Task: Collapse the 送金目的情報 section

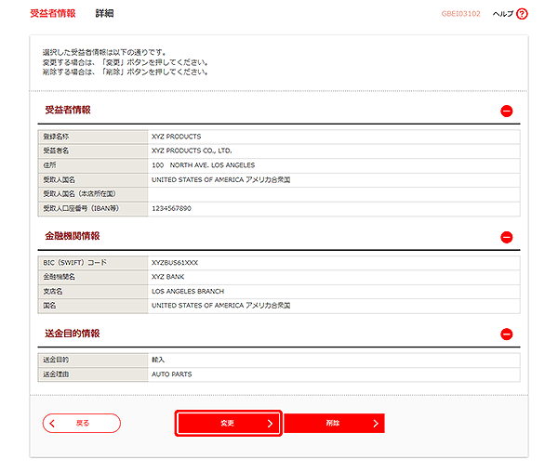Action: (507, 334)
